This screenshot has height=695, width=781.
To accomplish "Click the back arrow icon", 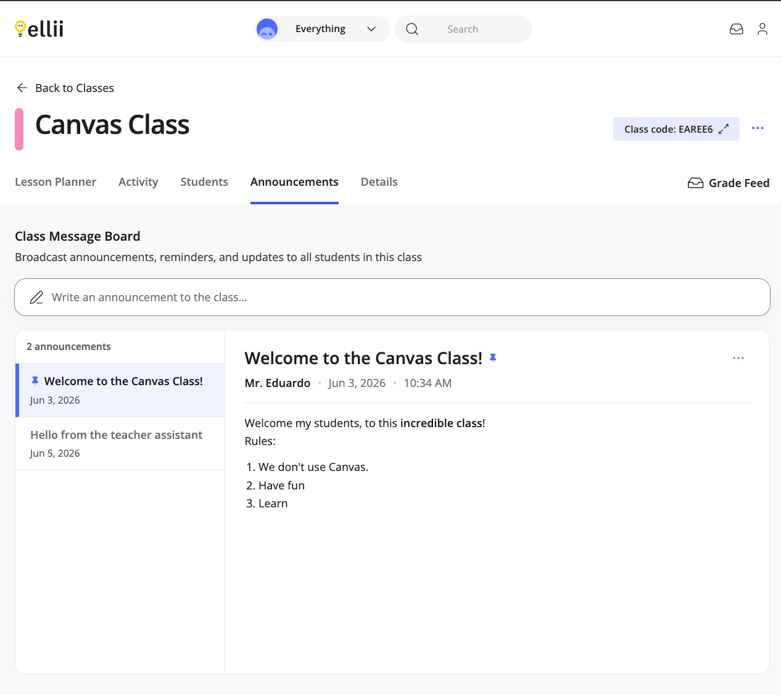I will click(x=22, y=88).
